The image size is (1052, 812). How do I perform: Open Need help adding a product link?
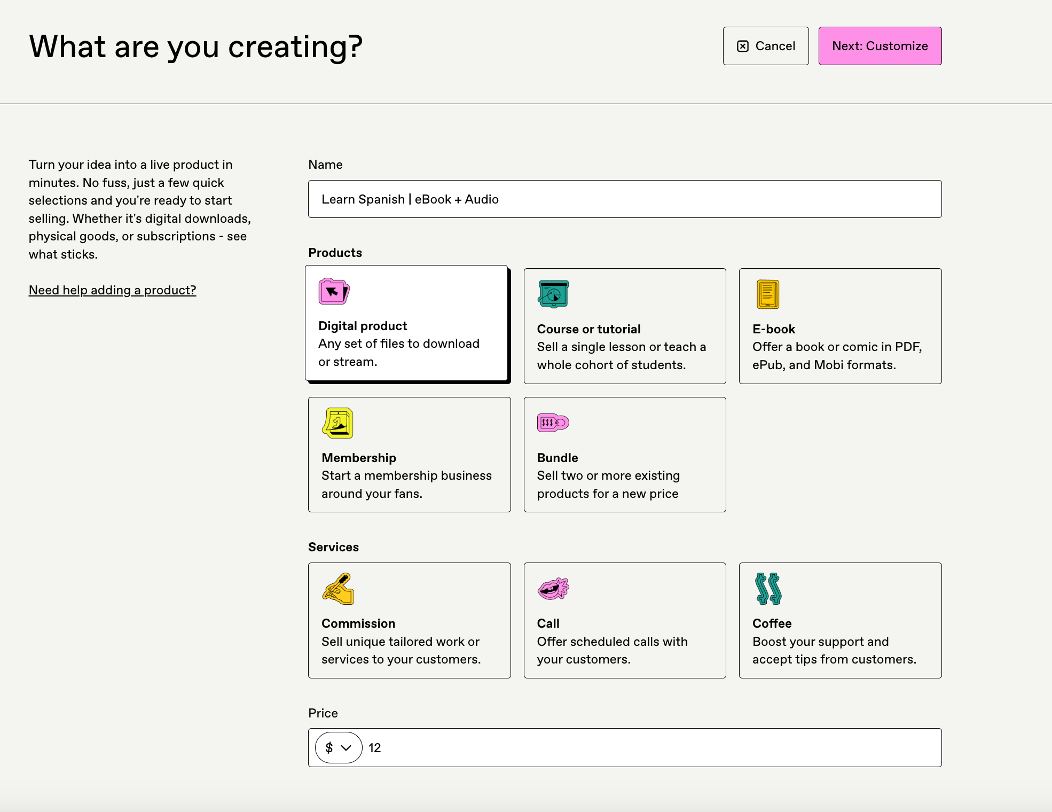click(x=112, y=290)
